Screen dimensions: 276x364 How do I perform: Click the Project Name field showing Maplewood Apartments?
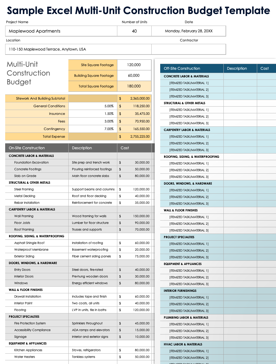[61, 31]
